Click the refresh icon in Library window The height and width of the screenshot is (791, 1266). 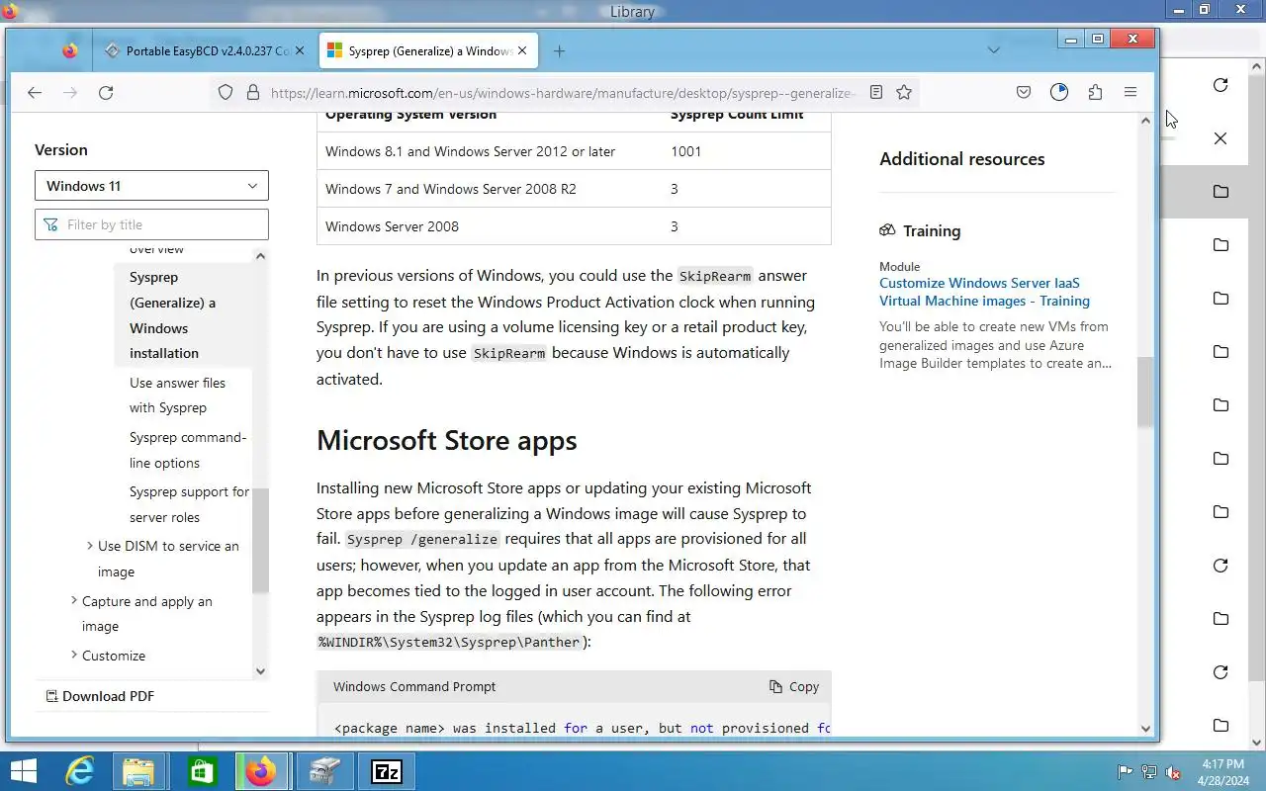pyautogui.click(x=1221, y=85)
